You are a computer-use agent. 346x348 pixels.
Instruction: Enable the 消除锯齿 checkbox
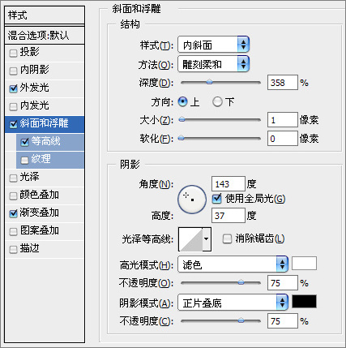227,239
